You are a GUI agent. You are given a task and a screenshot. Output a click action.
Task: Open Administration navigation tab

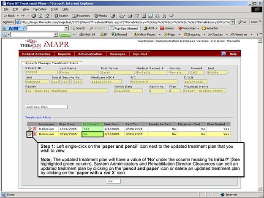coord(90,54)
